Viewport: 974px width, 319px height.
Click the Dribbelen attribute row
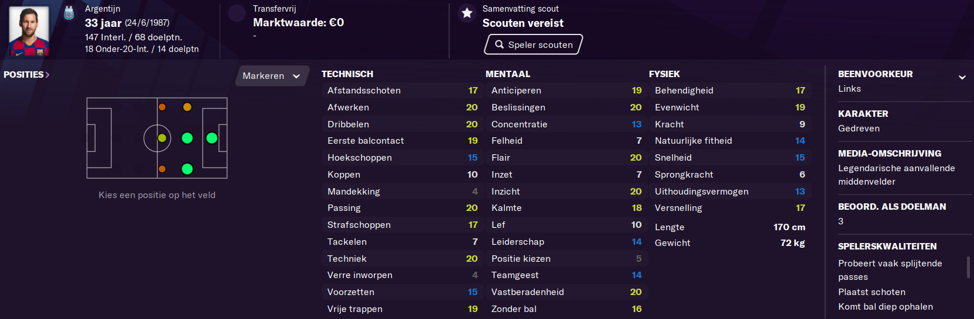tap(402, 124)
